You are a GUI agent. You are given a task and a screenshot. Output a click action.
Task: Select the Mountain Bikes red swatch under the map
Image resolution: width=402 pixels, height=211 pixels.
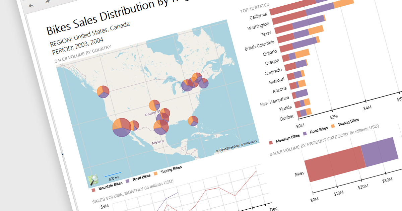[x=94, y=190]
